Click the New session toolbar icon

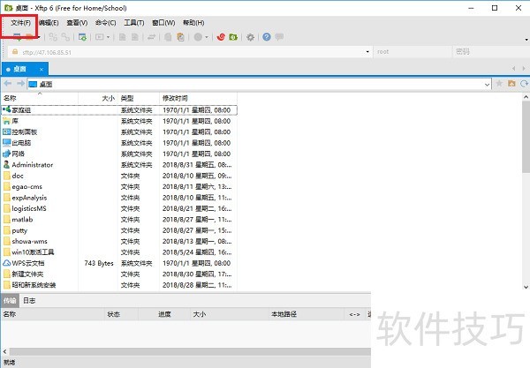pyautogui.click(x=17, y=37)
